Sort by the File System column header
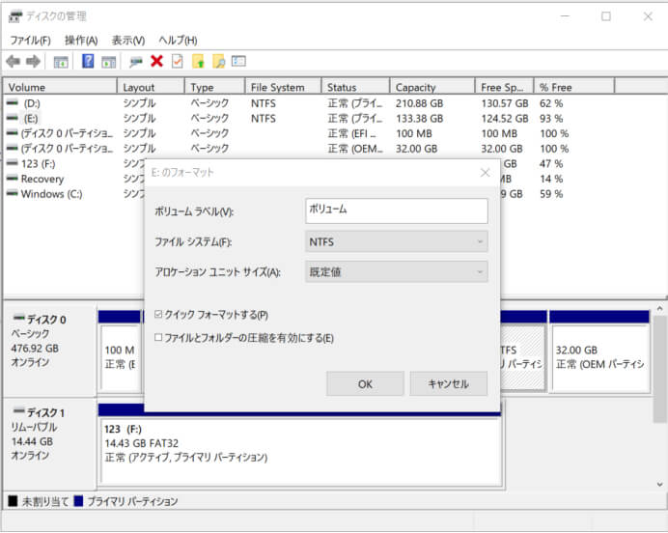Image resolution: width=668 pixels, height=533 pixels. (x=283, y=87)
